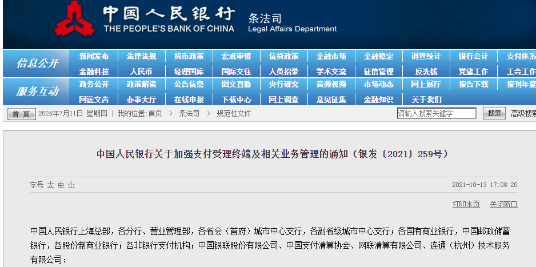536x267 pixels.
Task: Select 调查统计 menu item
Action: click(426, 57)
